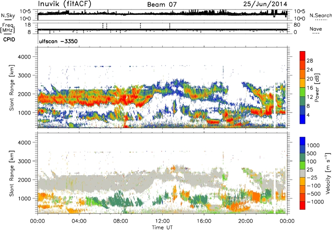Select the "ulfscan -3350" control program text
The image size is (332, 230).
[58, 41]
